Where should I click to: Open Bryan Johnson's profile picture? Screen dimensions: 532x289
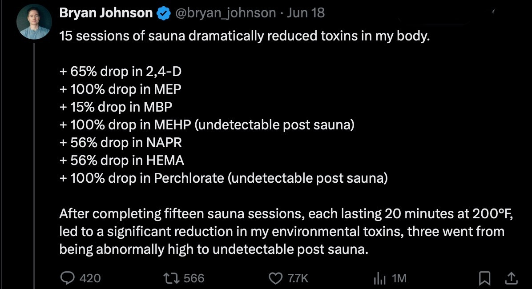coord(34,22)
